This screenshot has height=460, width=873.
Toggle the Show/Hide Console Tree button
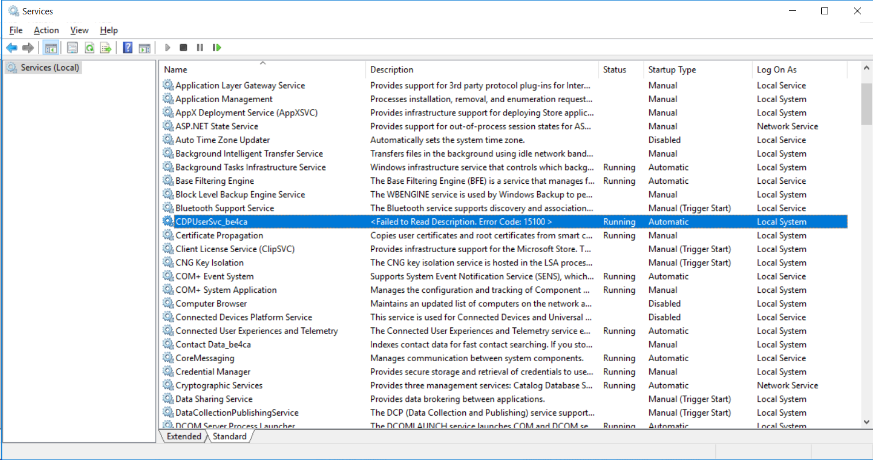[51, 48]
